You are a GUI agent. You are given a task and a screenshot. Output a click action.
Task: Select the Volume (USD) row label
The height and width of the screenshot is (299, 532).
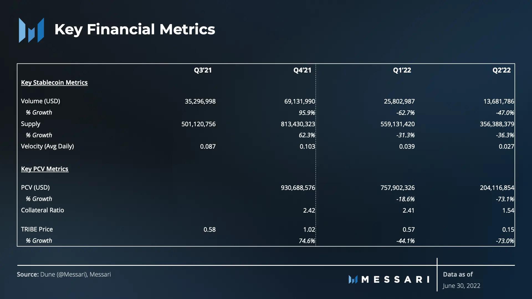coord(40,101)
